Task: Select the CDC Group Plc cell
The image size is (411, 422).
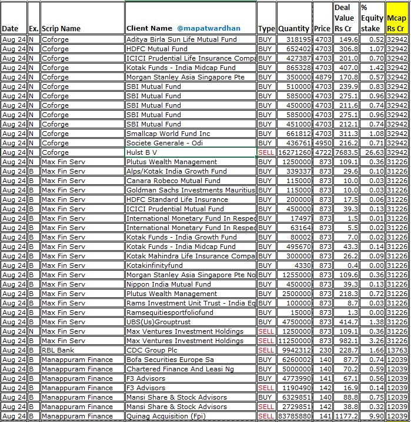Action: coord(191,350)
